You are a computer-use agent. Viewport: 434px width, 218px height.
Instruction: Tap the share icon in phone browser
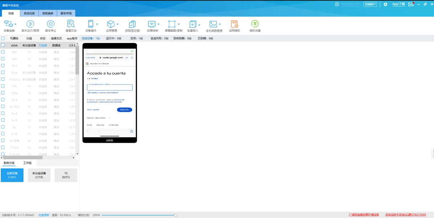[132, 131]
